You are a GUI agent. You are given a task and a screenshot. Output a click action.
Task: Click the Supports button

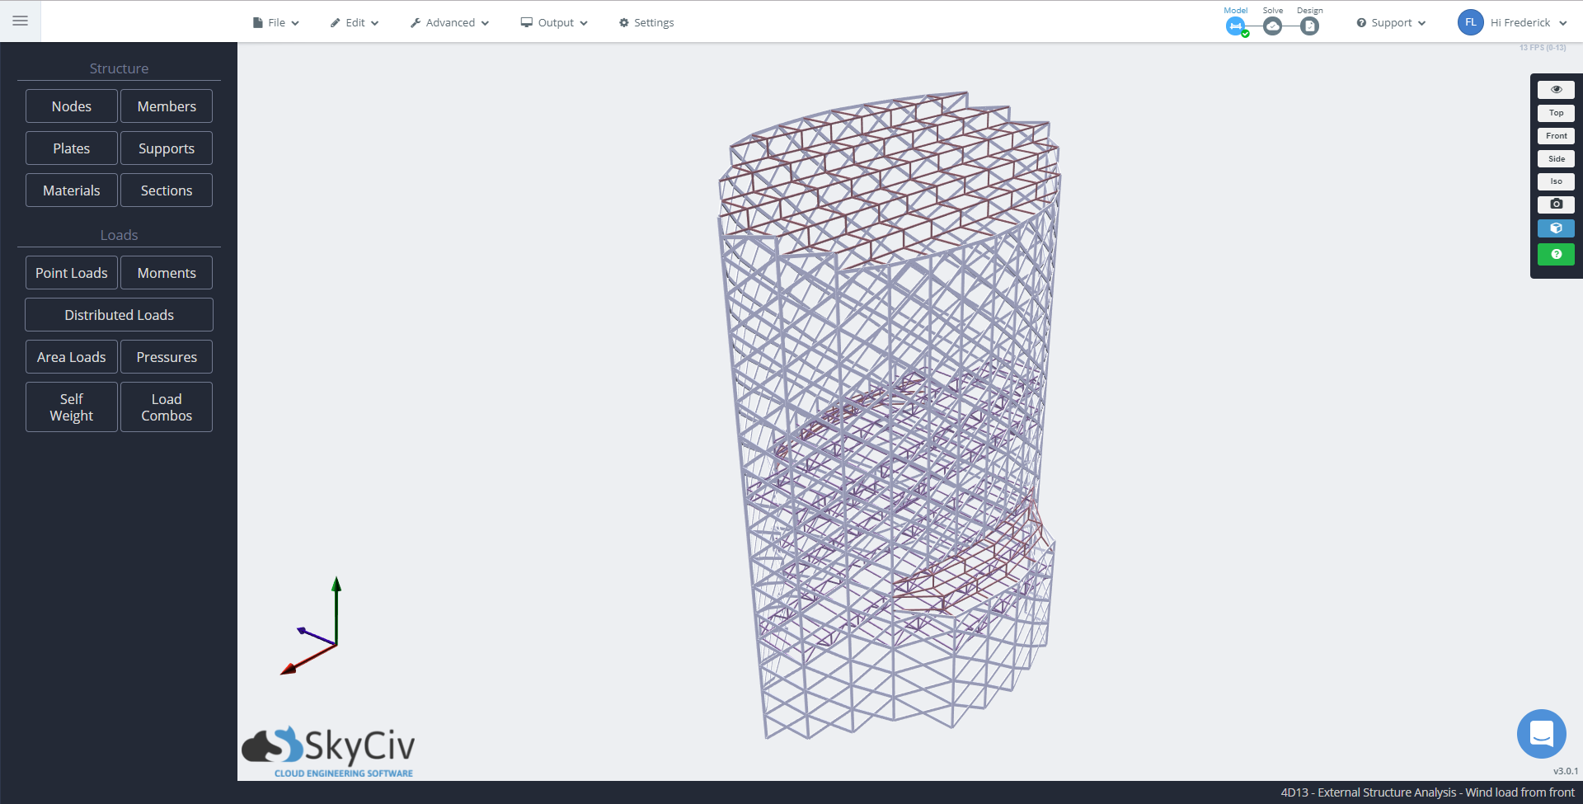tap(166, 148)
